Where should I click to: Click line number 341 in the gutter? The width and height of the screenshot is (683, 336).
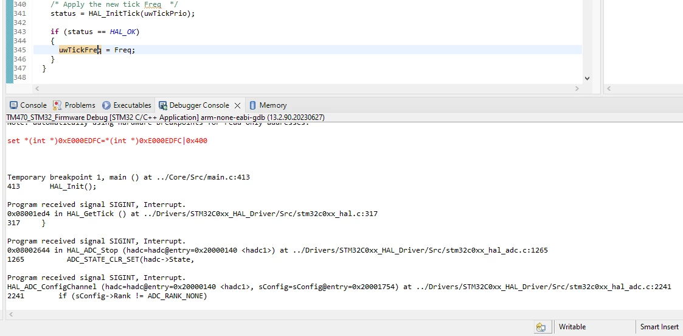click(19, 13)
